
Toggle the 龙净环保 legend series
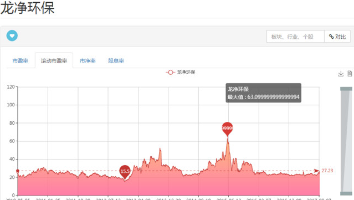pos(181,72)
